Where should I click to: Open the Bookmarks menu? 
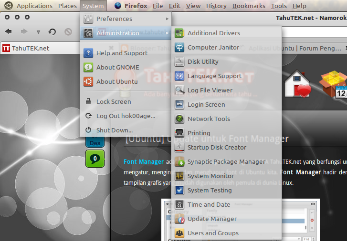coord(249,6)
